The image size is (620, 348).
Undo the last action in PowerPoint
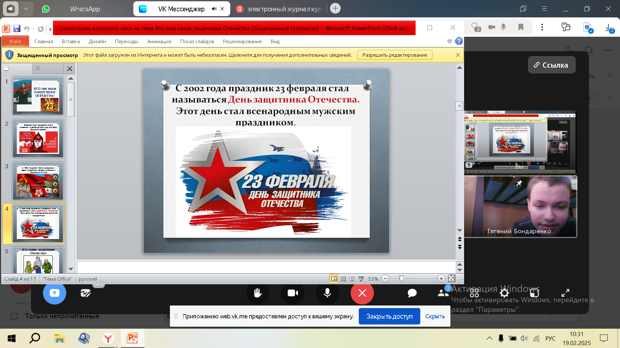pyautogui.click(x=26, y=29)
